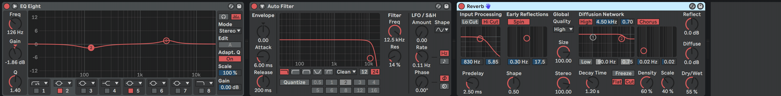Click EQ Eight save preset icon
781x96 pixels.
tap(239, 6)
